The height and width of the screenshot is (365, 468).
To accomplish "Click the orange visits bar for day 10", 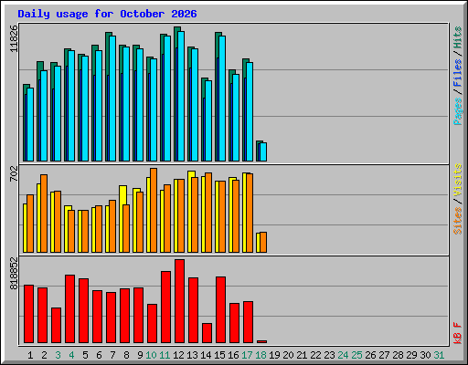I will pos(154,210).
